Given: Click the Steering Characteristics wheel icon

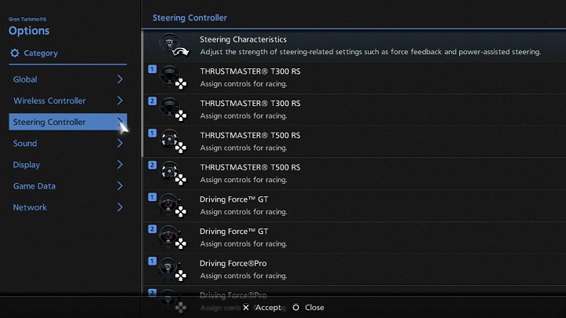Looking at the screenshot, I should click(x=170, y=46).
